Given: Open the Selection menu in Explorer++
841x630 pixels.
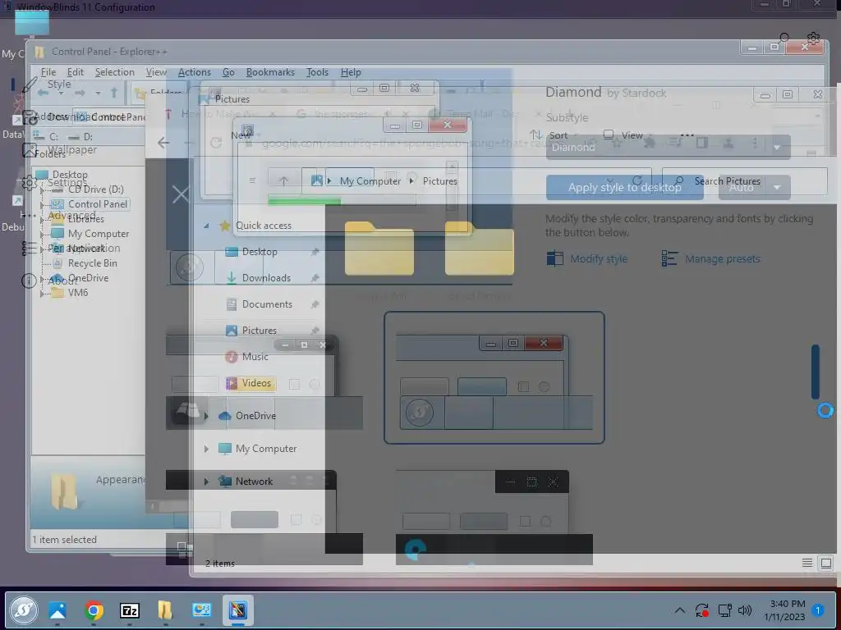Looking at the screenshot, I should click(115, 72).
